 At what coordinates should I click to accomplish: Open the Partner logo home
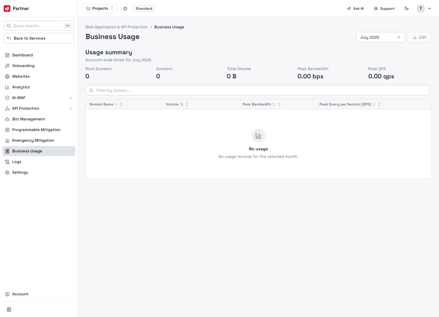(x=16, y=9)
